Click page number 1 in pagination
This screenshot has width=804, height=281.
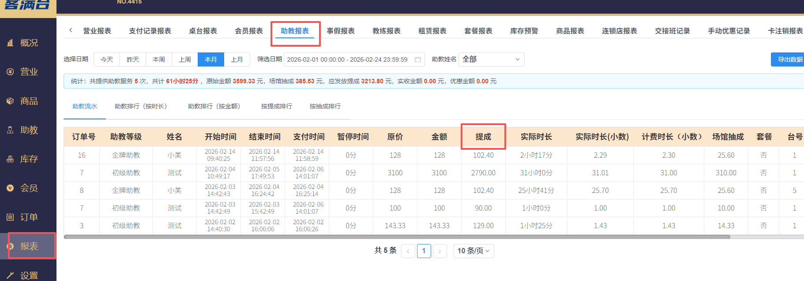424,251
